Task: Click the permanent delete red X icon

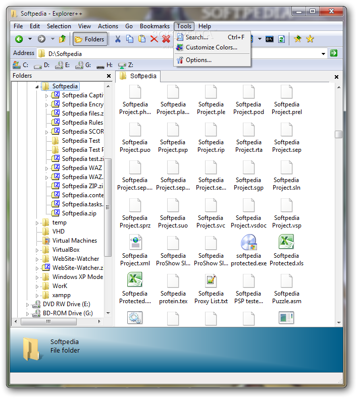Action: pyautogui.click(x=166, y=39)
